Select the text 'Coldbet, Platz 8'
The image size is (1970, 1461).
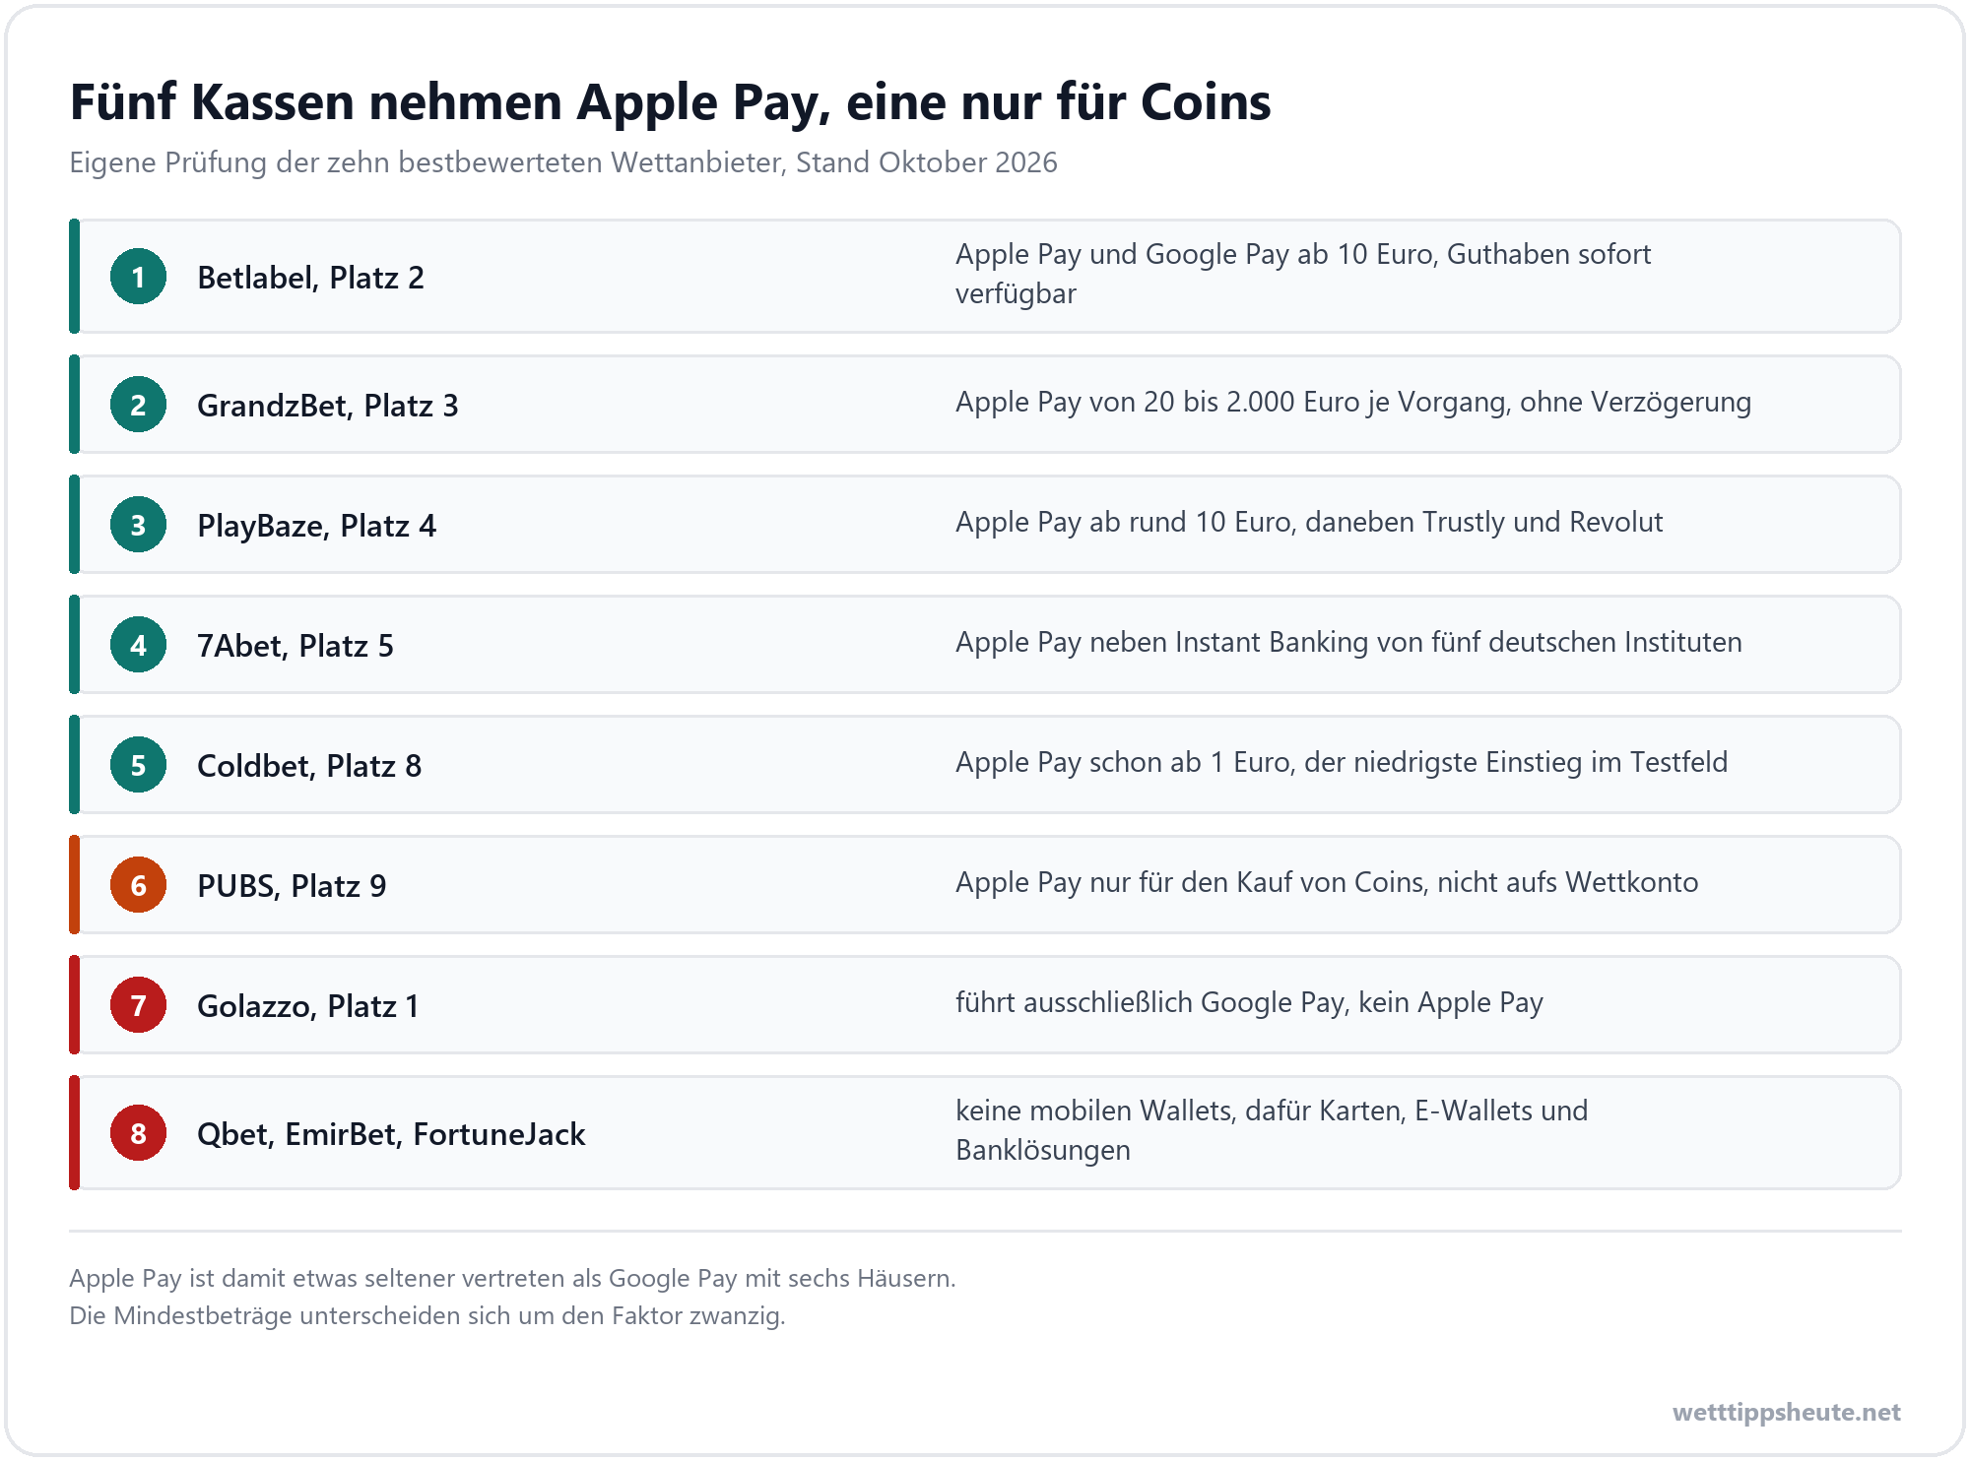pos(309,766)
